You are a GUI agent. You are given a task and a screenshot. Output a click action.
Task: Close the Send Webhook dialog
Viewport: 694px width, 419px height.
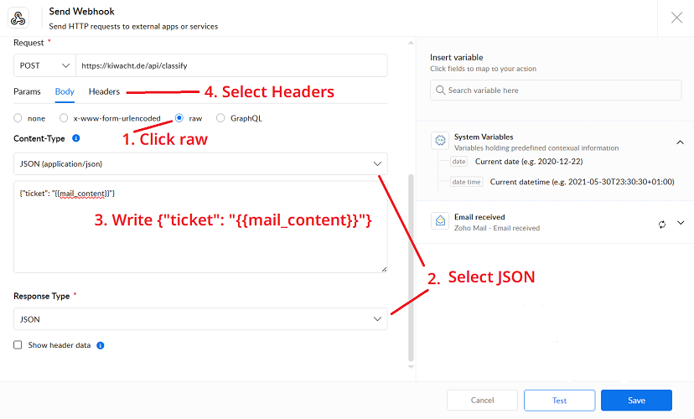(676, 18)
